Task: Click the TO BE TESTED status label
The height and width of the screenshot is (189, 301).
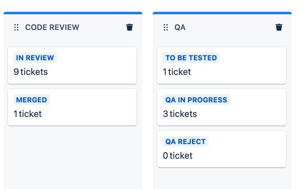Action: click(x=191, y=58)
